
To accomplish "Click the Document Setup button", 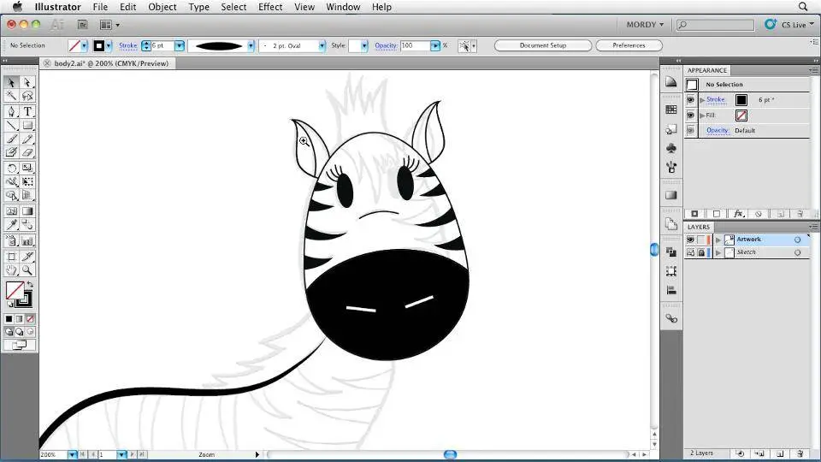I will [542, 45].
